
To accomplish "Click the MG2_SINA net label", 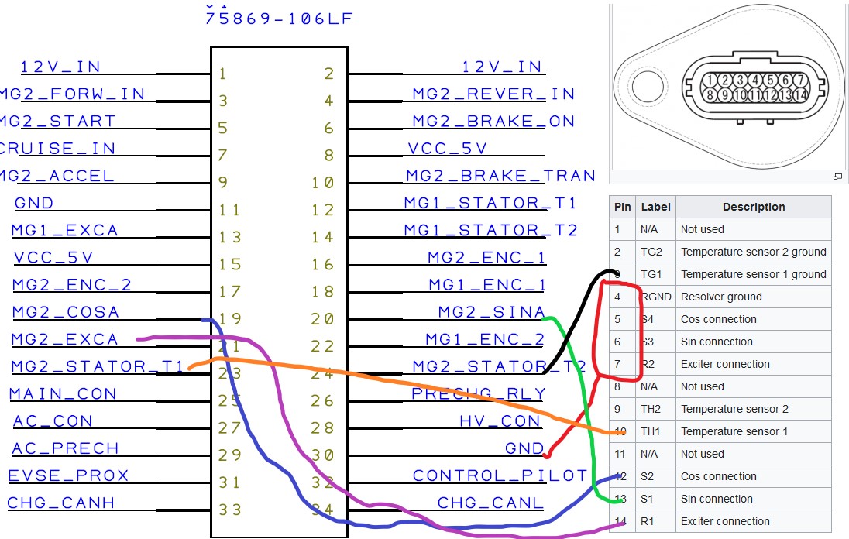I will tap(491, 312).
